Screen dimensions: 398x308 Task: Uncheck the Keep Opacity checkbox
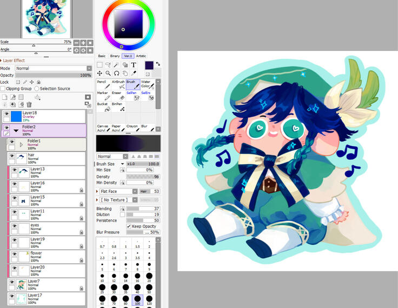[129, 226]
